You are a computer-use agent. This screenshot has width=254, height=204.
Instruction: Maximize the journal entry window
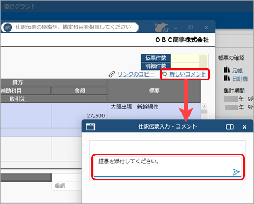point(191,28)
